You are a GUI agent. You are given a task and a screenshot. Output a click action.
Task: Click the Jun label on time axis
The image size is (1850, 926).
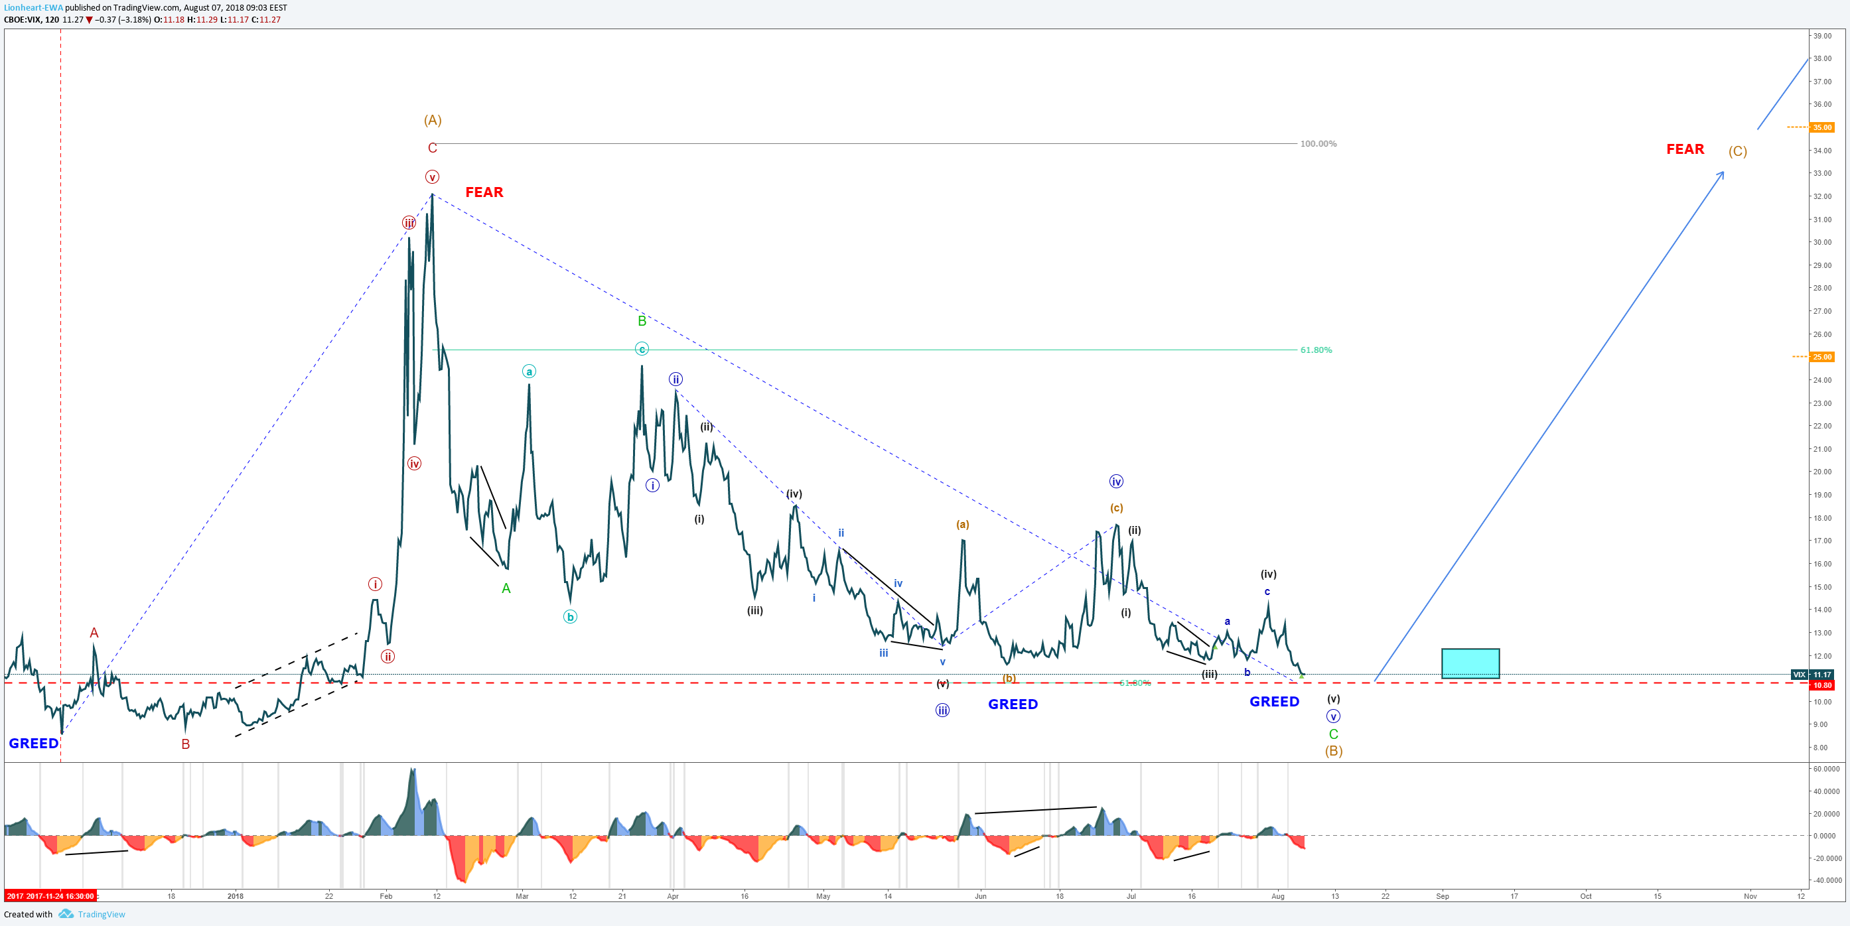981,896
